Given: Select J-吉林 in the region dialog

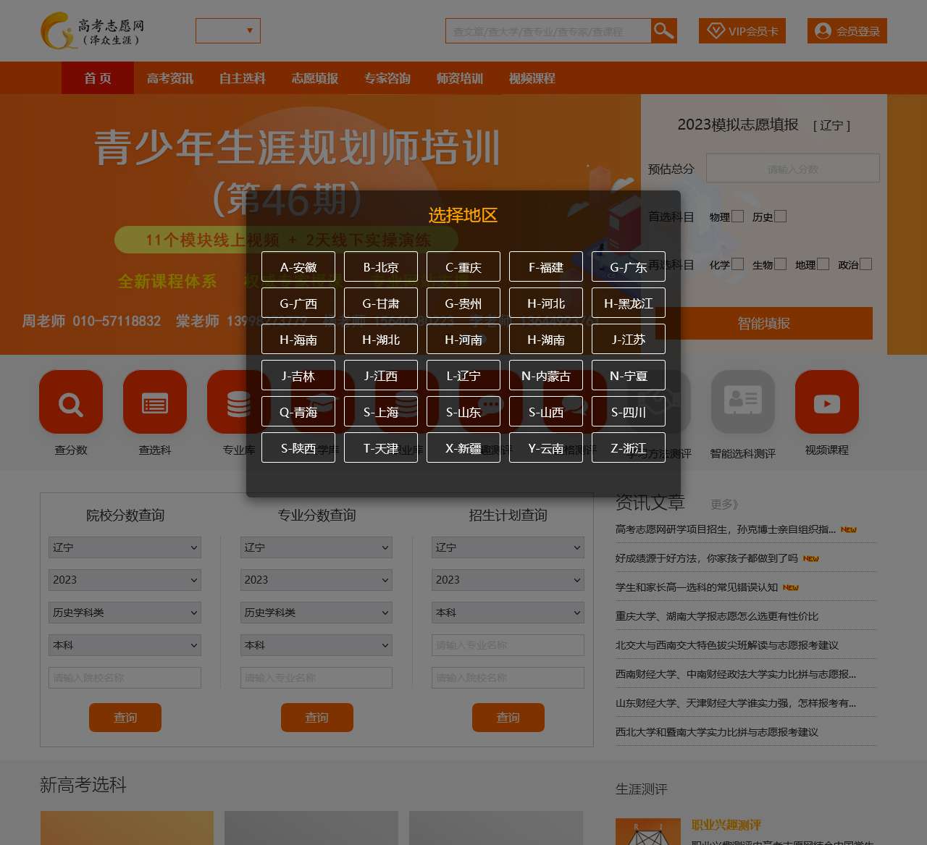Looking at the screenshot, I should (298, 375).
